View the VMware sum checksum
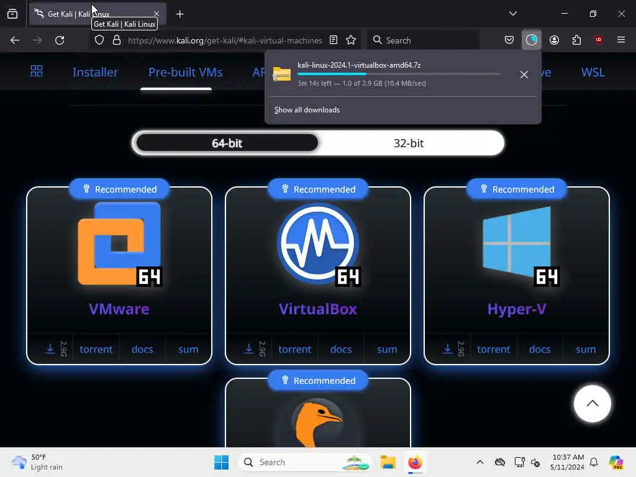 pos(188,349)
